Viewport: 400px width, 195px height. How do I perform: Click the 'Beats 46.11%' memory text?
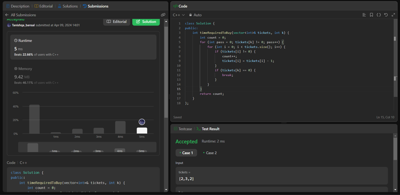point(24,83)
